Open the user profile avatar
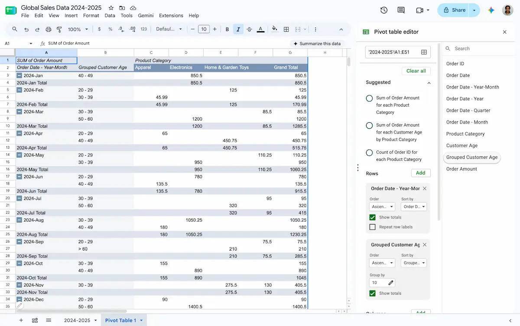The height and width of the screenshot is (326, 520). click(508, 10)
